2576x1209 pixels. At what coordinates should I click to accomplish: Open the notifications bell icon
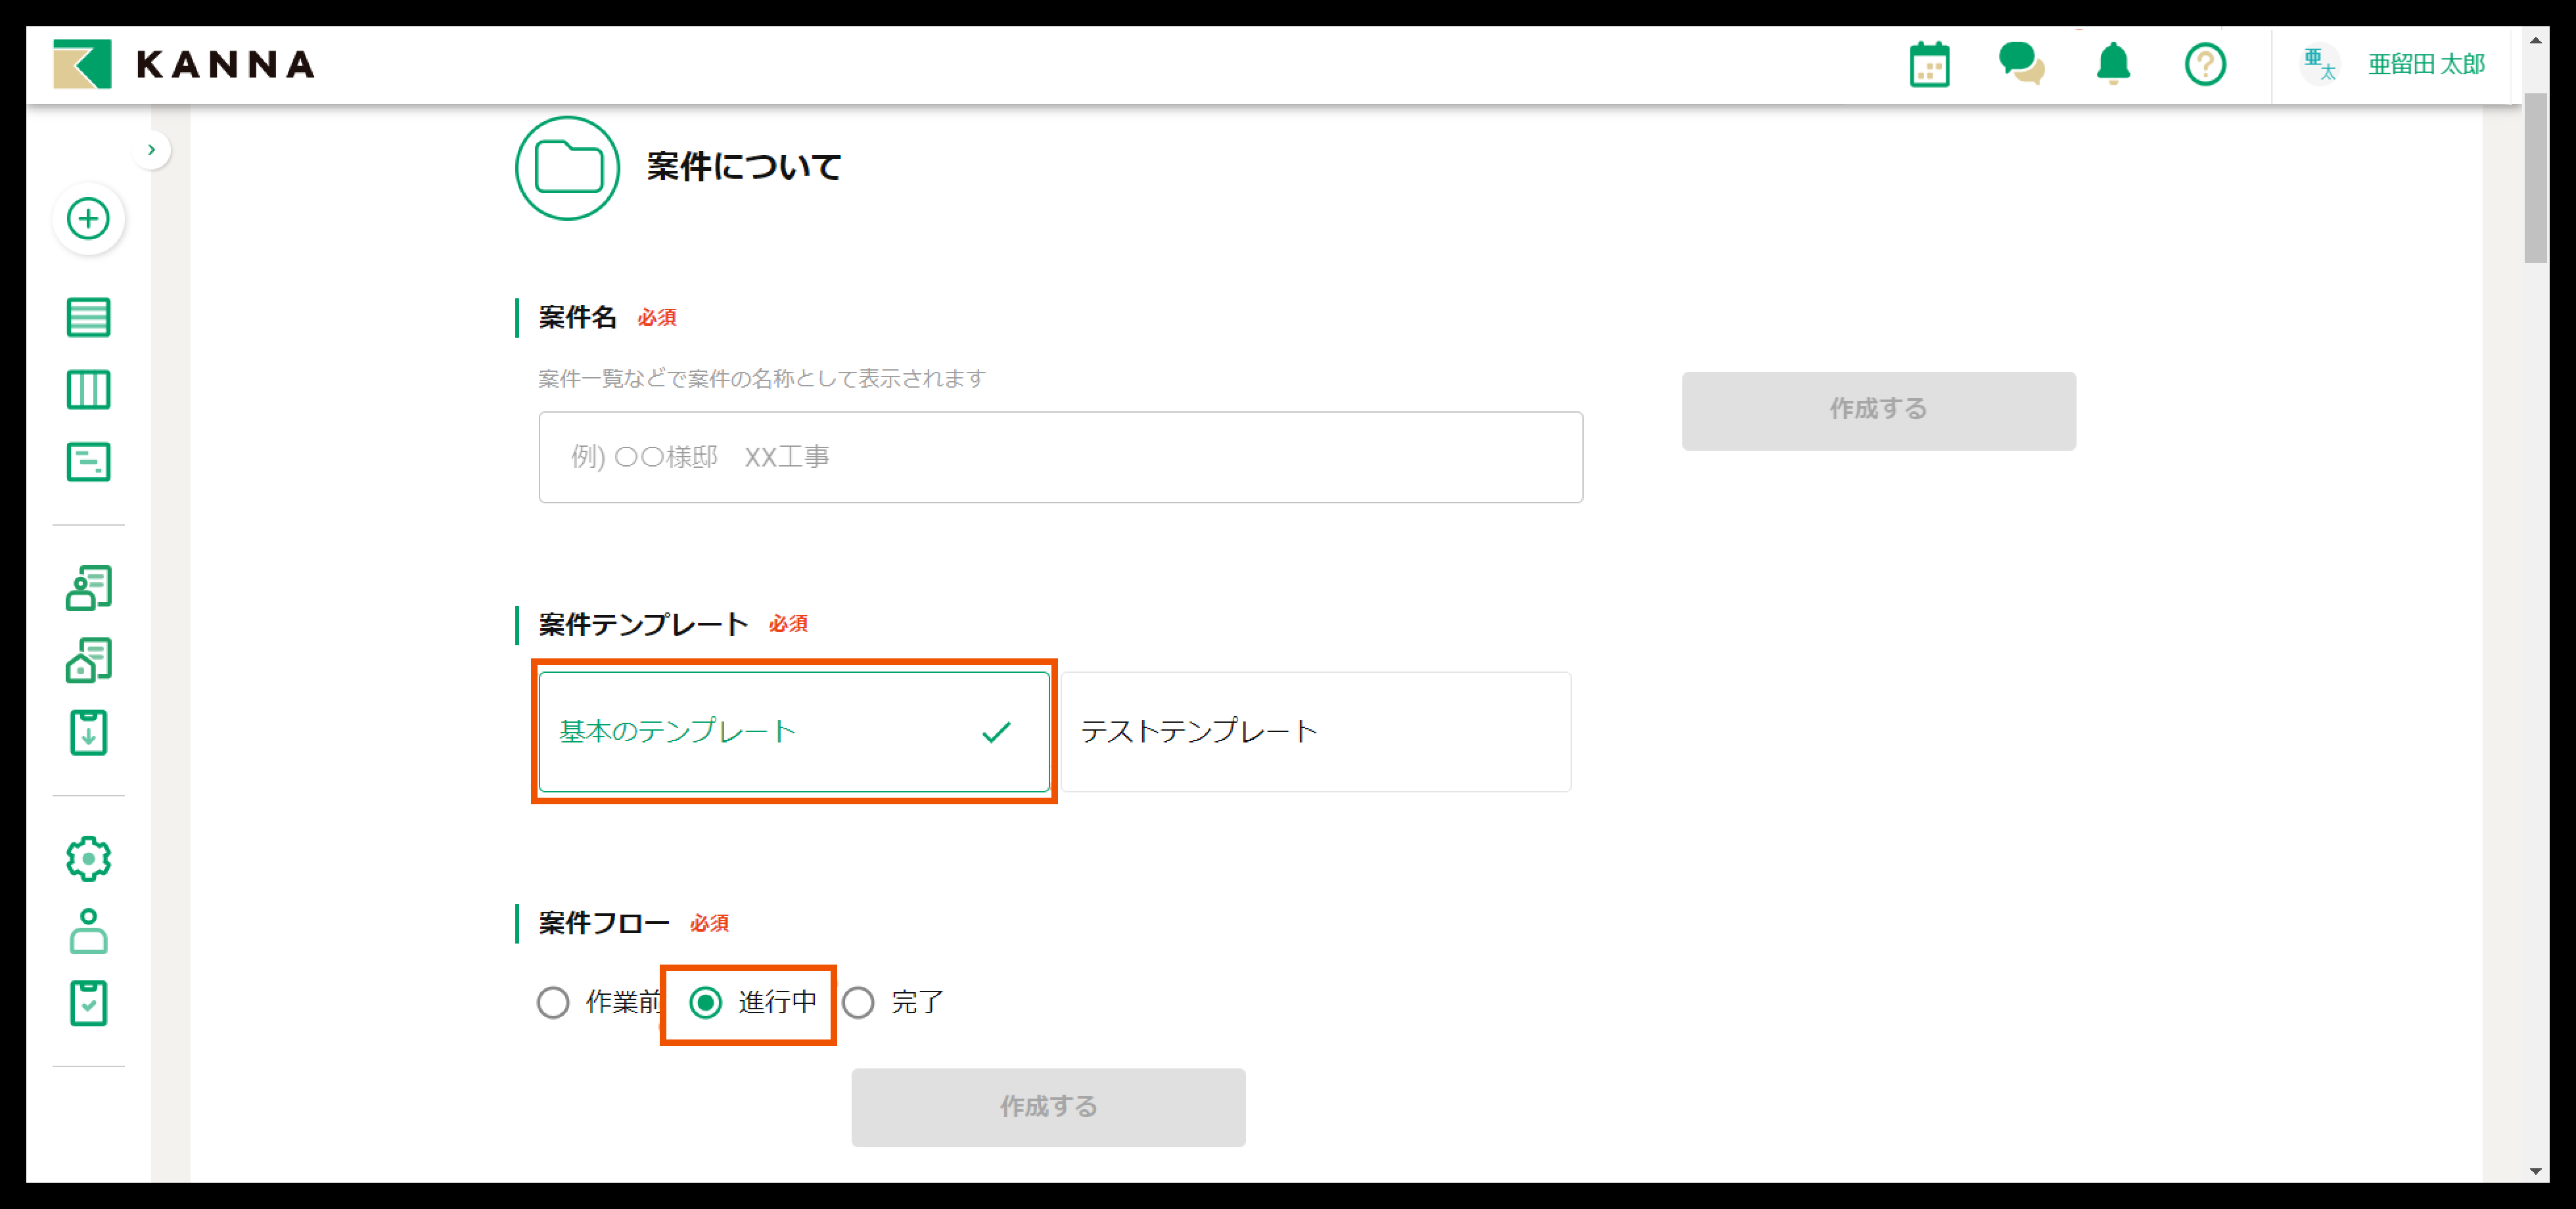pyautogui.click(x=2113, y=65)
